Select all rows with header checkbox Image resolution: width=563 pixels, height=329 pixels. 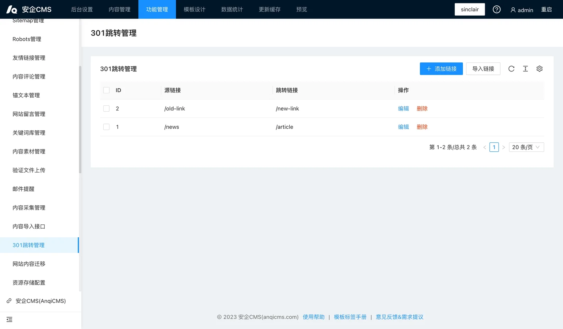pyautogui.click(x=106, y=90)
